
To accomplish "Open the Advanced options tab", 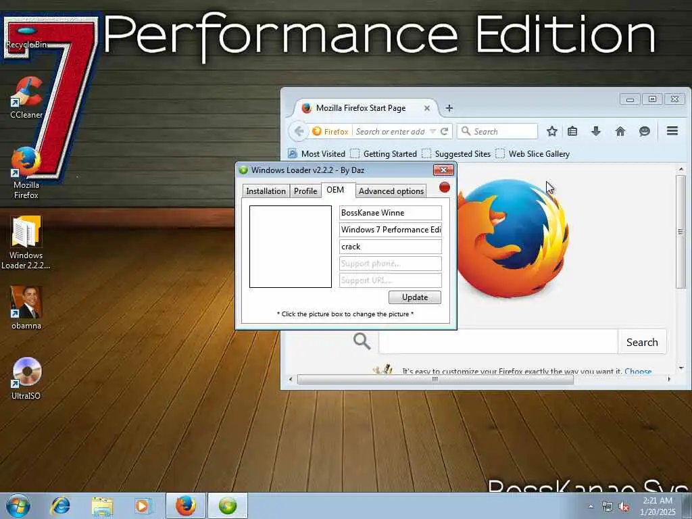I will coord(391,191).
